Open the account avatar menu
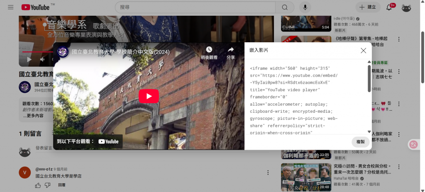This screenshot has width=425, height=192. [406, 7]
